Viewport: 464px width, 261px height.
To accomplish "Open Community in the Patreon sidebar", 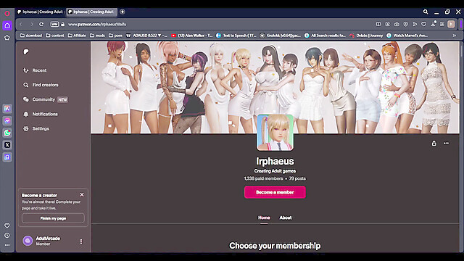I will [x=45, y=99].
